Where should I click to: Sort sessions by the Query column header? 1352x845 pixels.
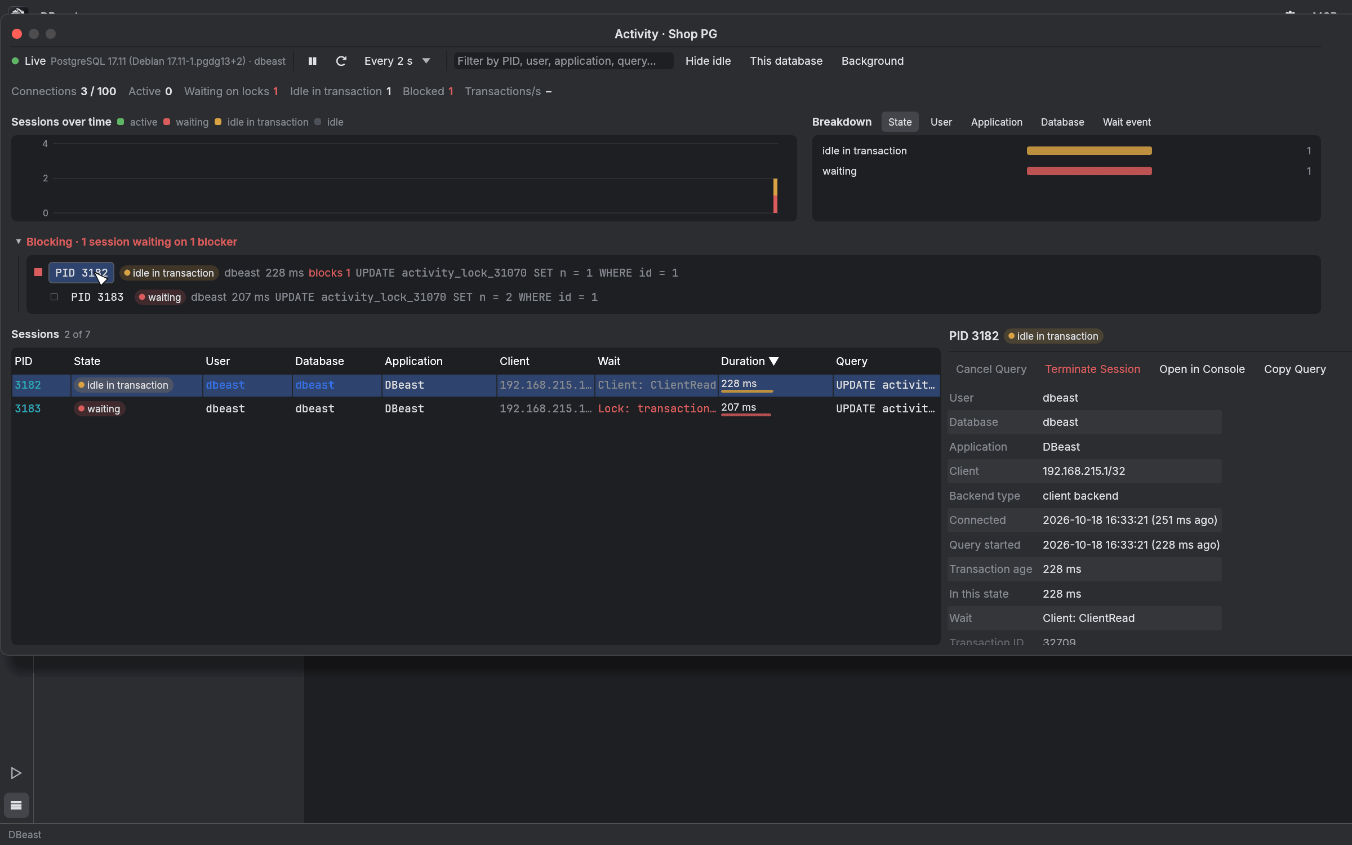851,361
